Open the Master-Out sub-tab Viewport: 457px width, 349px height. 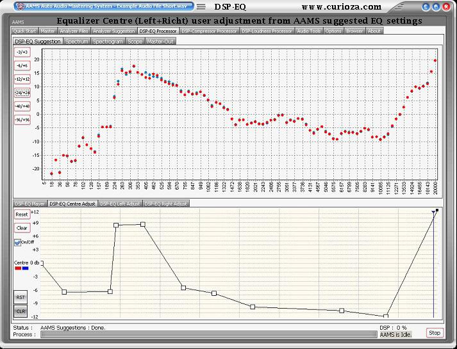[160, 42]
